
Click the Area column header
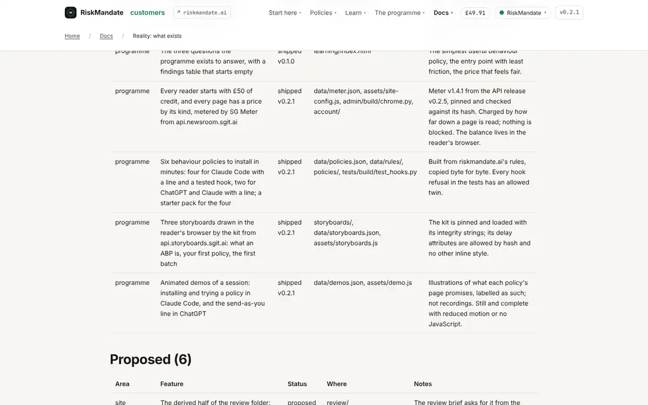123,384
